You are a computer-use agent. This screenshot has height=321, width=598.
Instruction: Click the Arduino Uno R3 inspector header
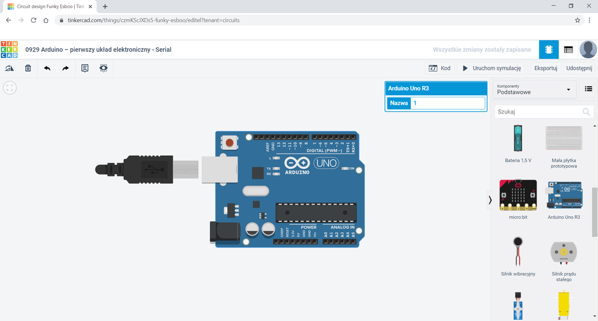[x=436, y=88]
